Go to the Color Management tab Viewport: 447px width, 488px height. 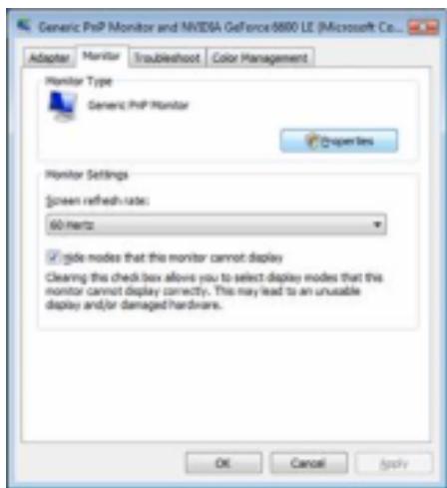tap(259, 58)
